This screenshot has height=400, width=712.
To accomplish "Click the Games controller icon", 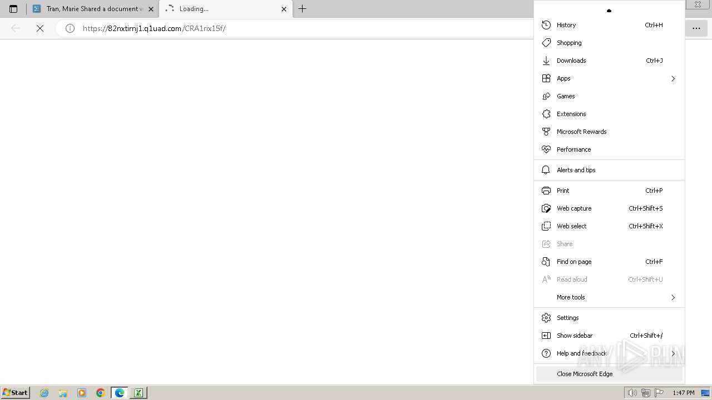I will pos(546,96).
